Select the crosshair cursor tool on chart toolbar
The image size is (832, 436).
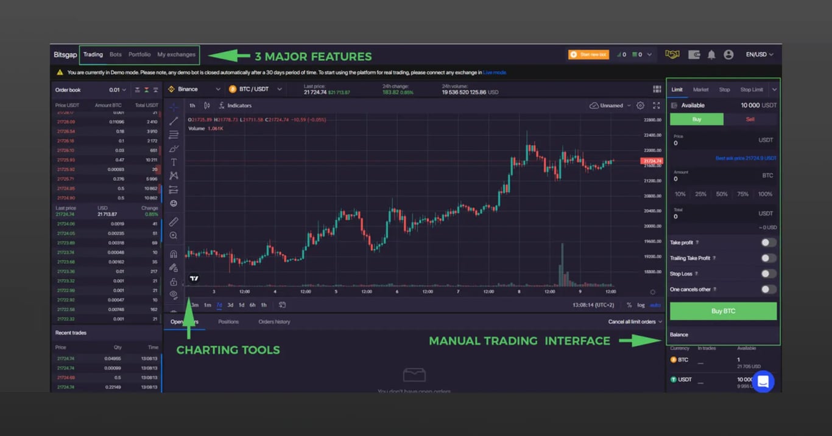tap(174, 107)
